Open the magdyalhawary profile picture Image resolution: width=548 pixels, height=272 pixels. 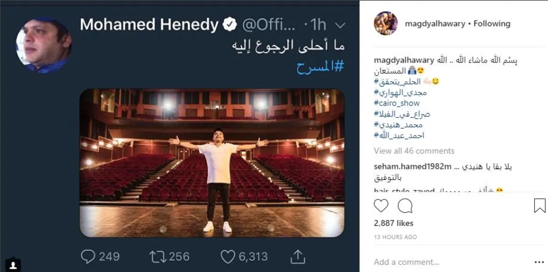click(385, 23)
